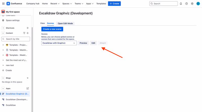Click the plus icon beside sidebar Create

[x=3, y=70]
